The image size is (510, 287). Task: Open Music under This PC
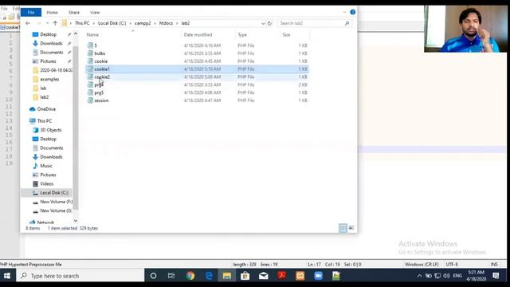46,166
